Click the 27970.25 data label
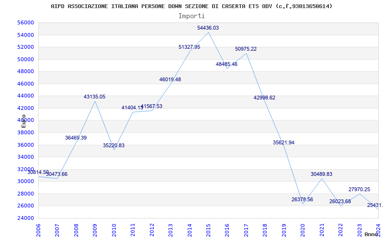 [360, 189]
